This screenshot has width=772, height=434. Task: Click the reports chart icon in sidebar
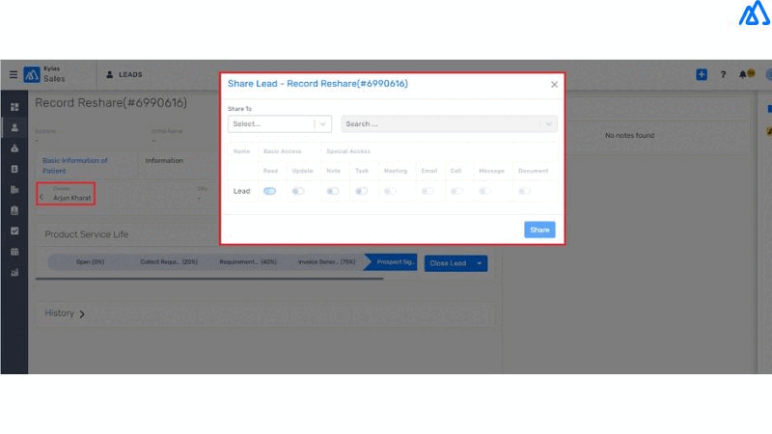click(x=14, y=273)
